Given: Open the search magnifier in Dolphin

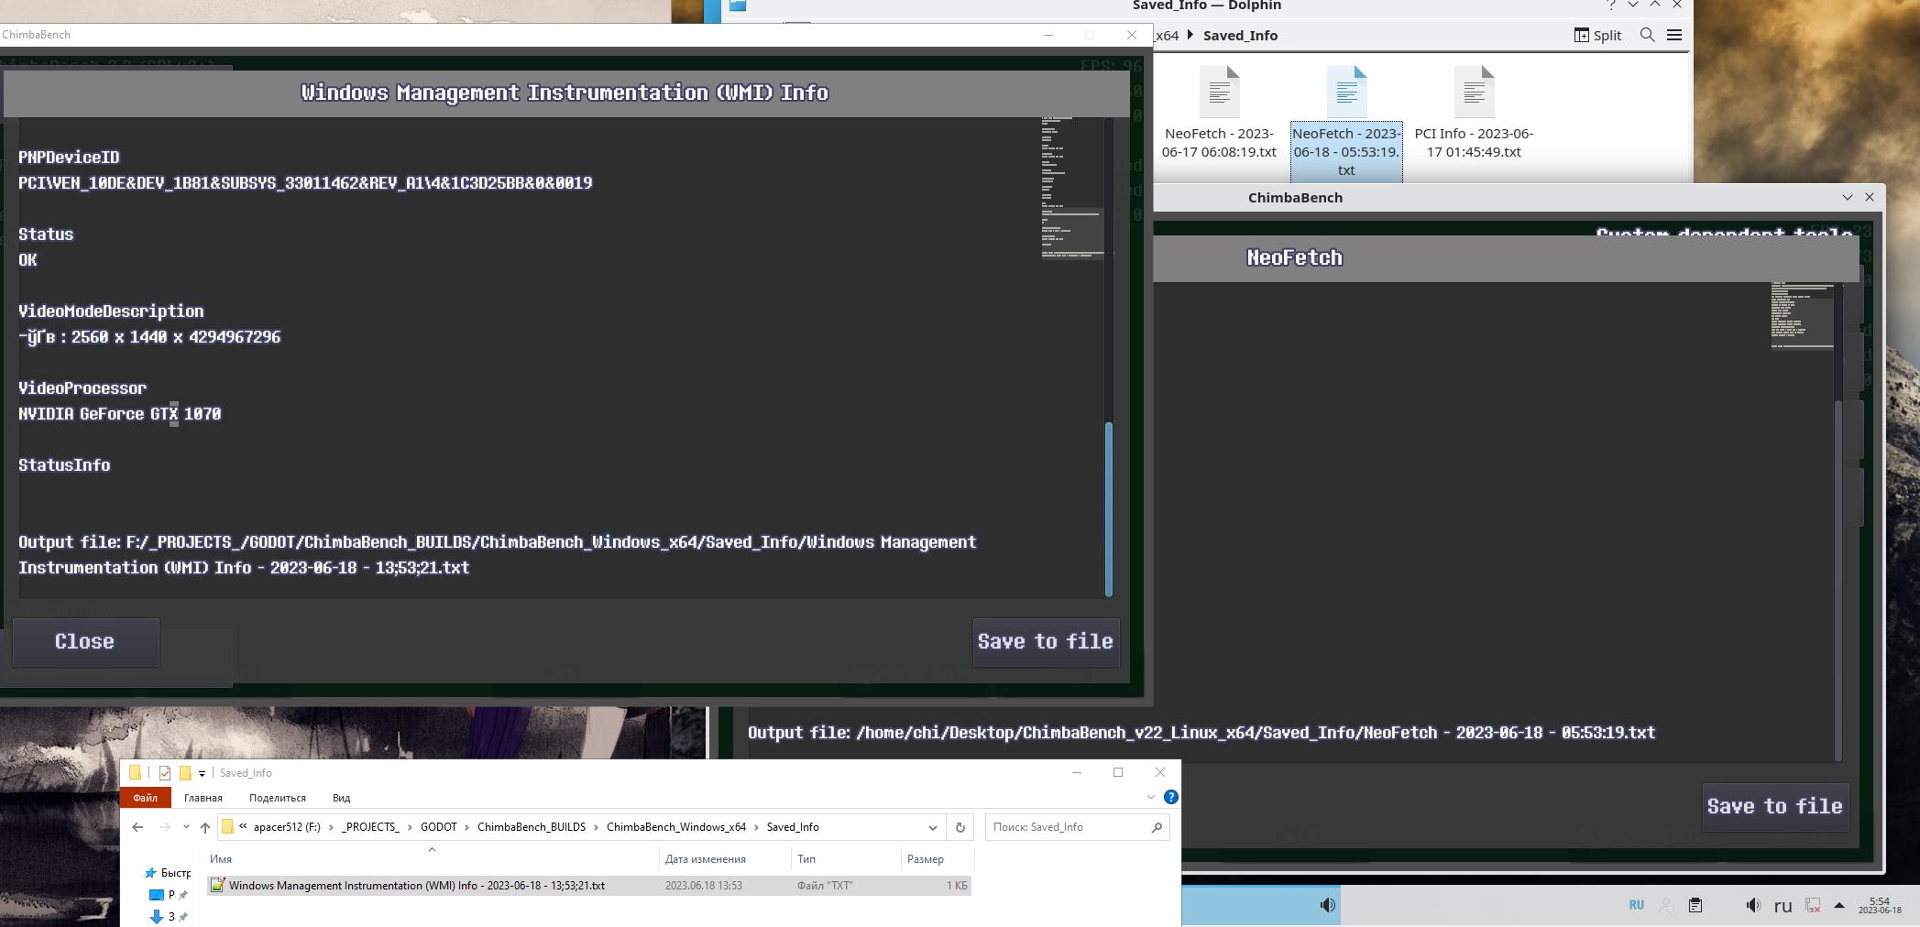Looking at the screenshot, I should pyautogui.click(x=1647, y=35).
